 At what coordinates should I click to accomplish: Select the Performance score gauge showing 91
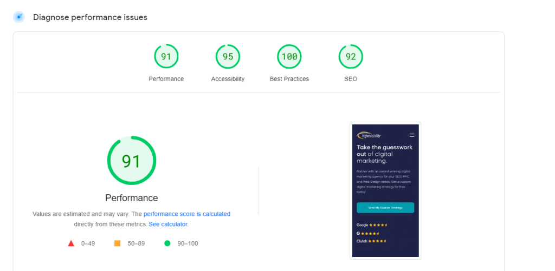tap(166, 56)
